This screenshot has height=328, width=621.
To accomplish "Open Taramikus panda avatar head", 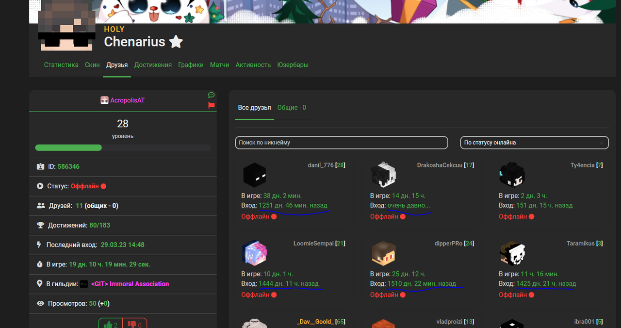I will 512,253.
